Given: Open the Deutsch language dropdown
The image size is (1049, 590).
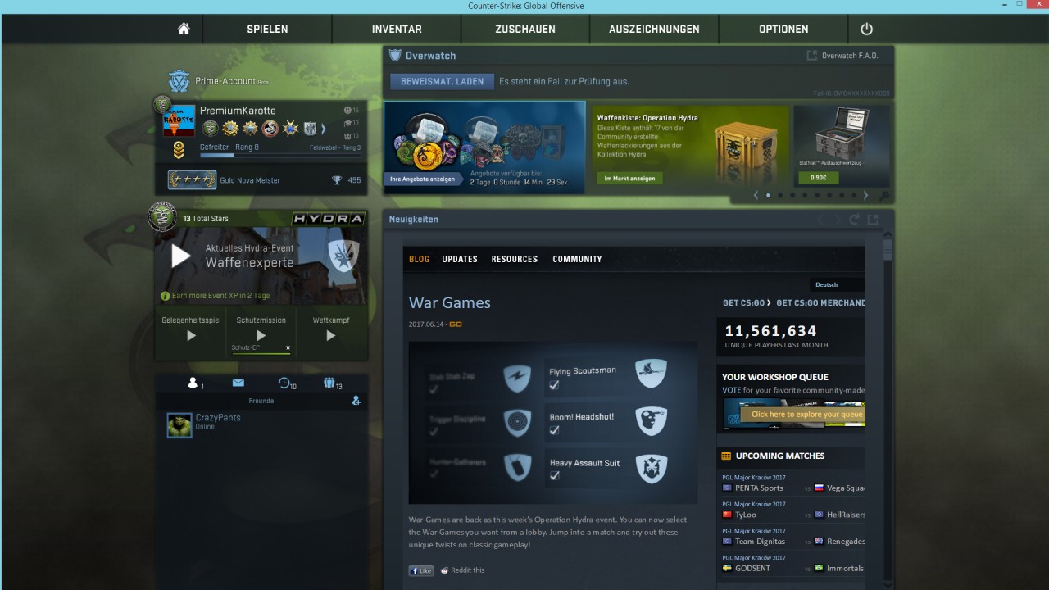Looking at the screenshot, I should pyautogui.click(x=837, y=284).
